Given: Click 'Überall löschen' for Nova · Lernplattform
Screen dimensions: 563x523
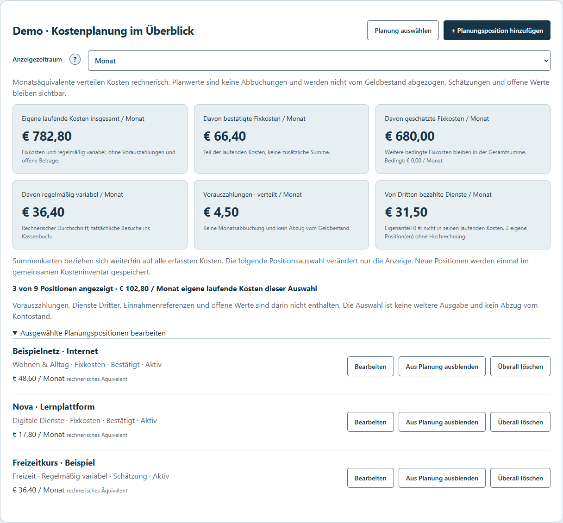Looking at the screenshot, I should coord(520,422).
